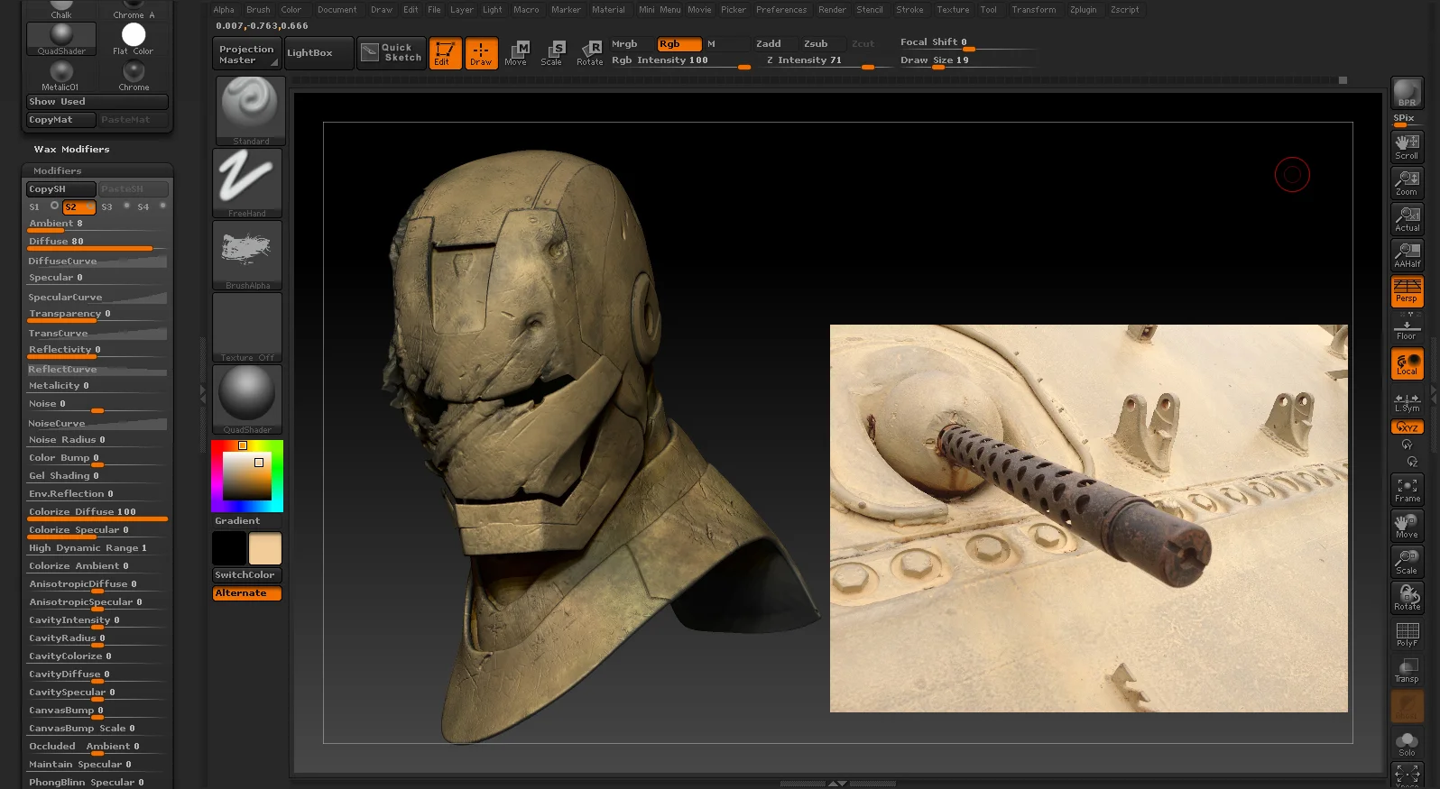The image size is (1440, 789).
Task: Toggle PolyF wireframe display icon
Action: click(x=1407, y=634)
